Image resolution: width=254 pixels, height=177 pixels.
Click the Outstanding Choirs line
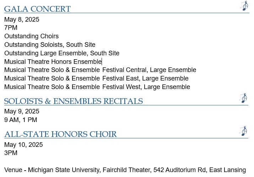[31, 36]
